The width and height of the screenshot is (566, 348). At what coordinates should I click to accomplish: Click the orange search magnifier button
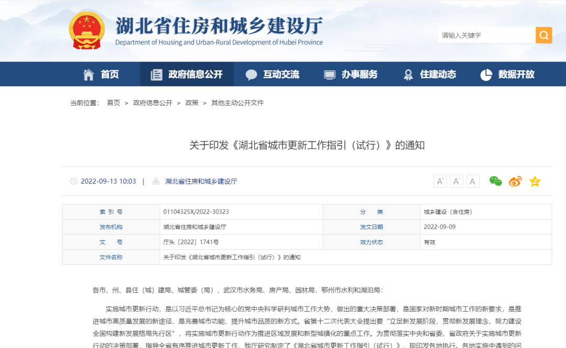[543, 35]
